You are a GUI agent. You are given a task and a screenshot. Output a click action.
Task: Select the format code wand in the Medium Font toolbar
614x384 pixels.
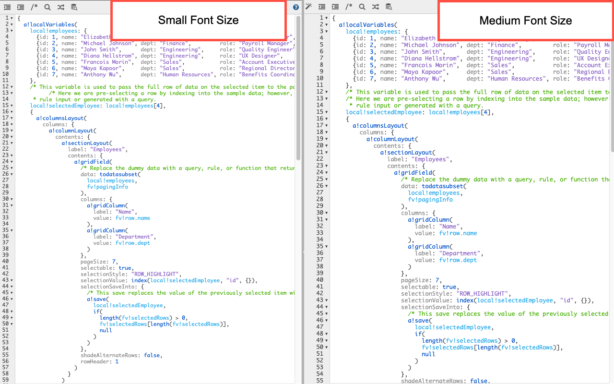tap(308, 7)
